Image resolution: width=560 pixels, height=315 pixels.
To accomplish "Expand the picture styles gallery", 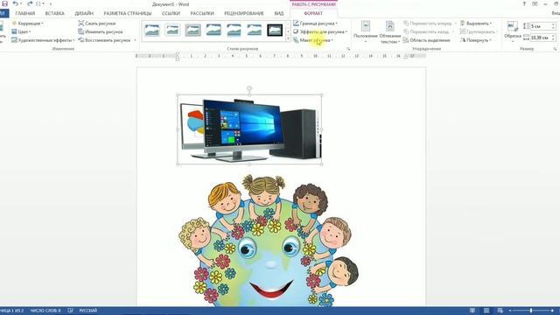I will coord(288,38).
